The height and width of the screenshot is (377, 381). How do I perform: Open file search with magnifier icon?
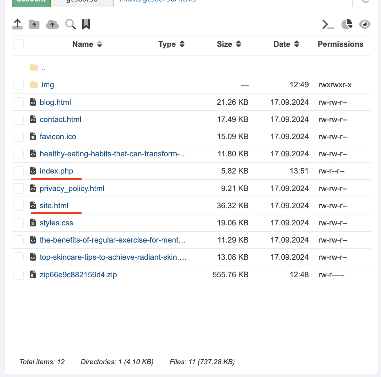70,24
